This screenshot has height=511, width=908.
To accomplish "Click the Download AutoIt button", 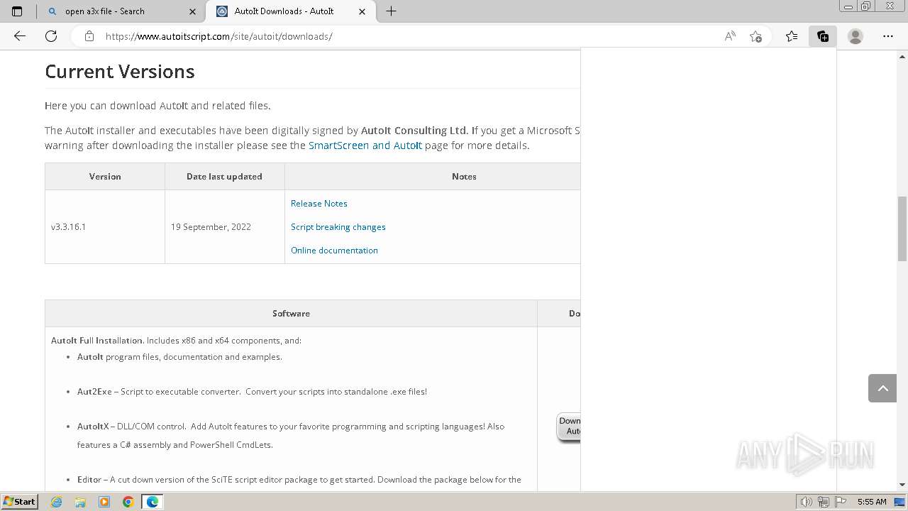I will coord(569,427).
